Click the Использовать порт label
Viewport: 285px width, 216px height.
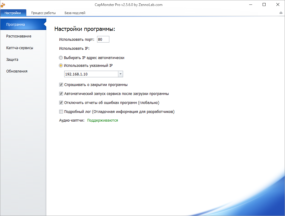click(76, 39)
